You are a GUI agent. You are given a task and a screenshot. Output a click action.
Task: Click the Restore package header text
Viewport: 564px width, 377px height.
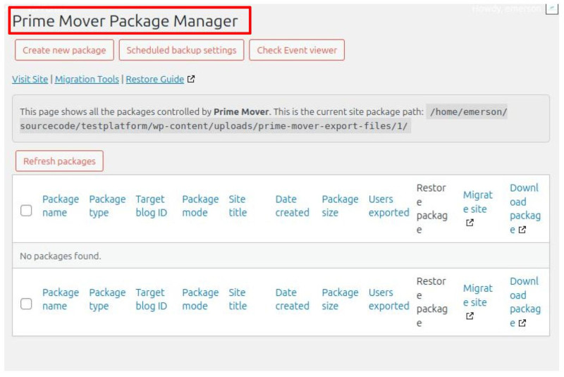click(x=432, y=209)
